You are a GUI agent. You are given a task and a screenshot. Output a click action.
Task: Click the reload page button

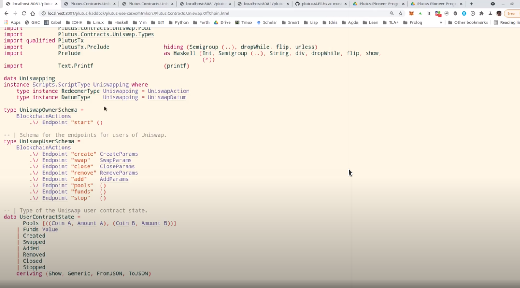(24, 14)
